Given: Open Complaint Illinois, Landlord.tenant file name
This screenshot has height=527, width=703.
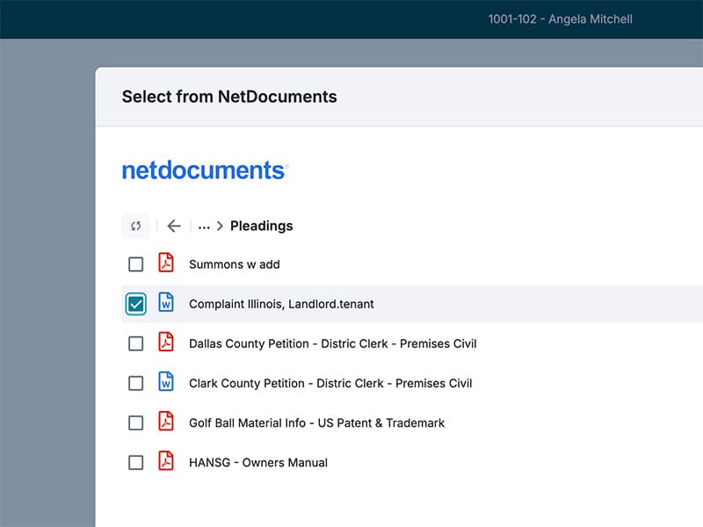Looking at the screenshot, I should pos(281,304).
